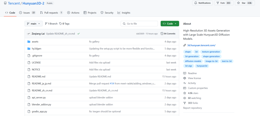Click the fork icon in Fork button

tap(218, 3)
